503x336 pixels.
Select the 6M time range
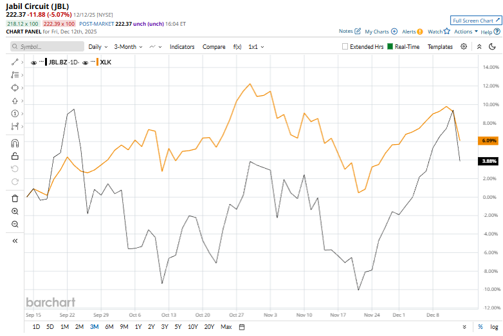109,327
